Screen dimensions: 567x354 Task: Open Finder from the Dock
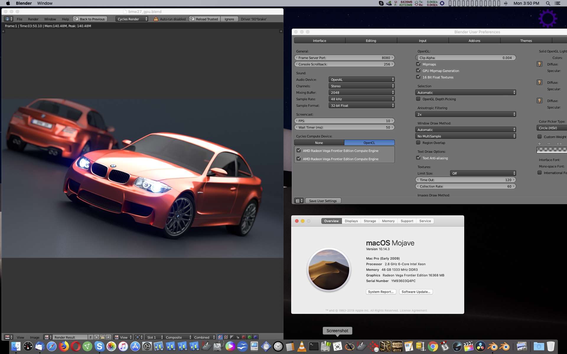(16, 346)
